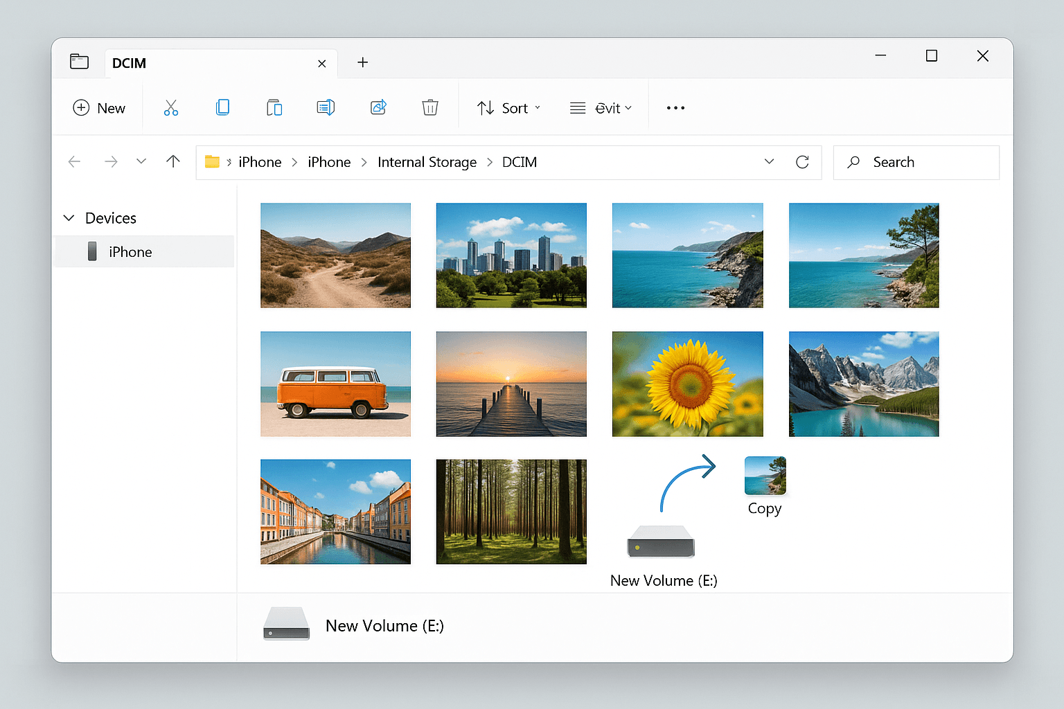Go up one folder level
The image size is (1064, 709).
[173, 162]
